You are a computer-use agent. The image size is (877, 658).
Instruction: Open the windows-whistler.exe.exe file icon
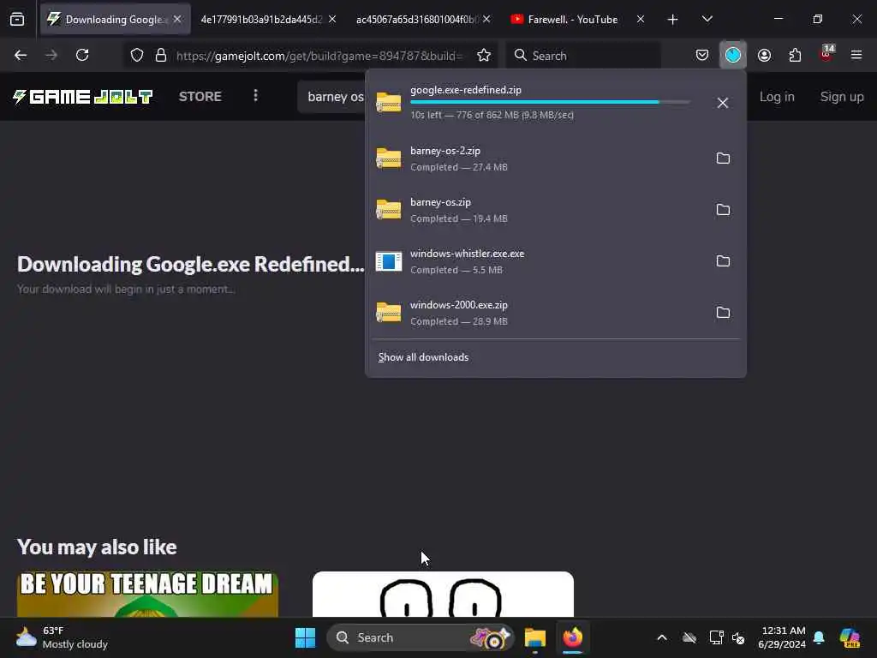[389, 261]
